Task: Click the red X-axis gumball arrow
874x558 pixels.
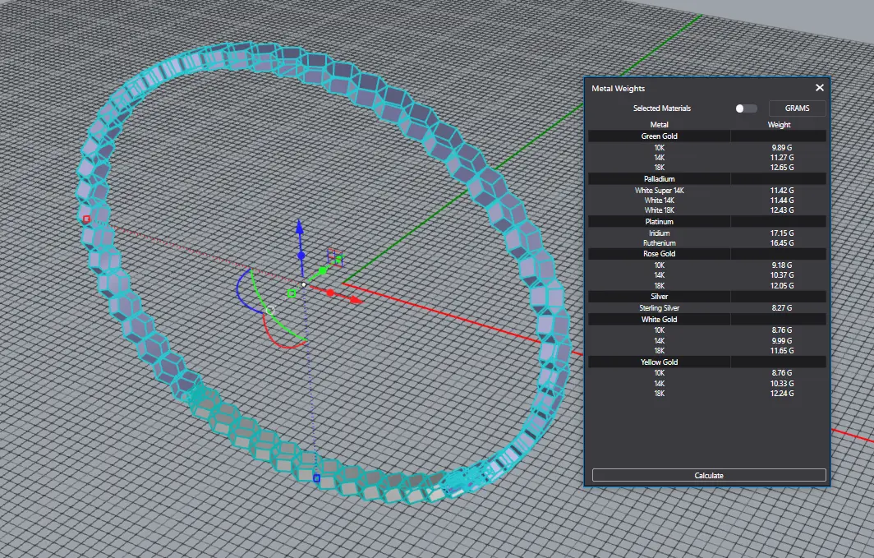Action: (x=355, y=300)
